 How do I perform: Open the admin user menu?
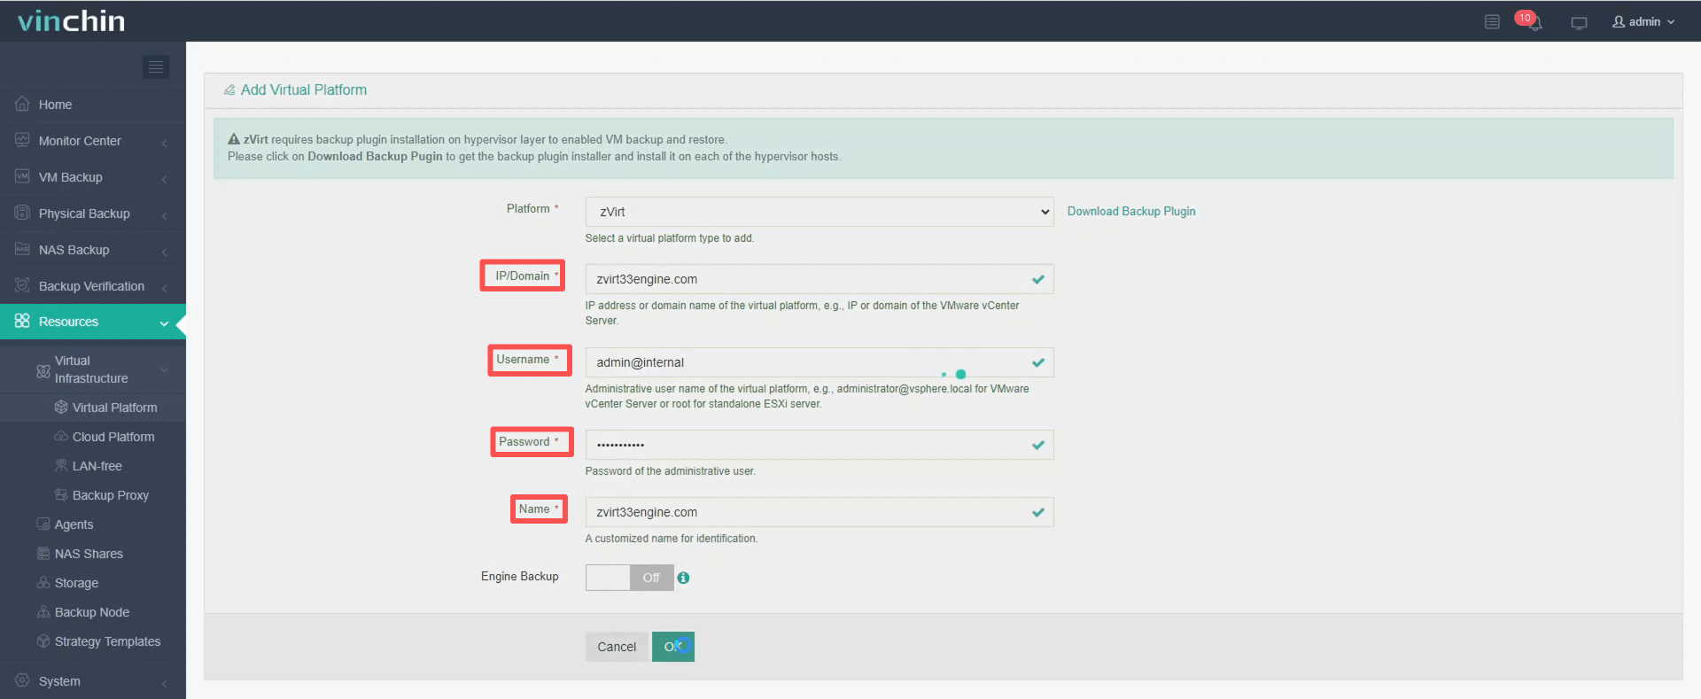pos(1643,21)
